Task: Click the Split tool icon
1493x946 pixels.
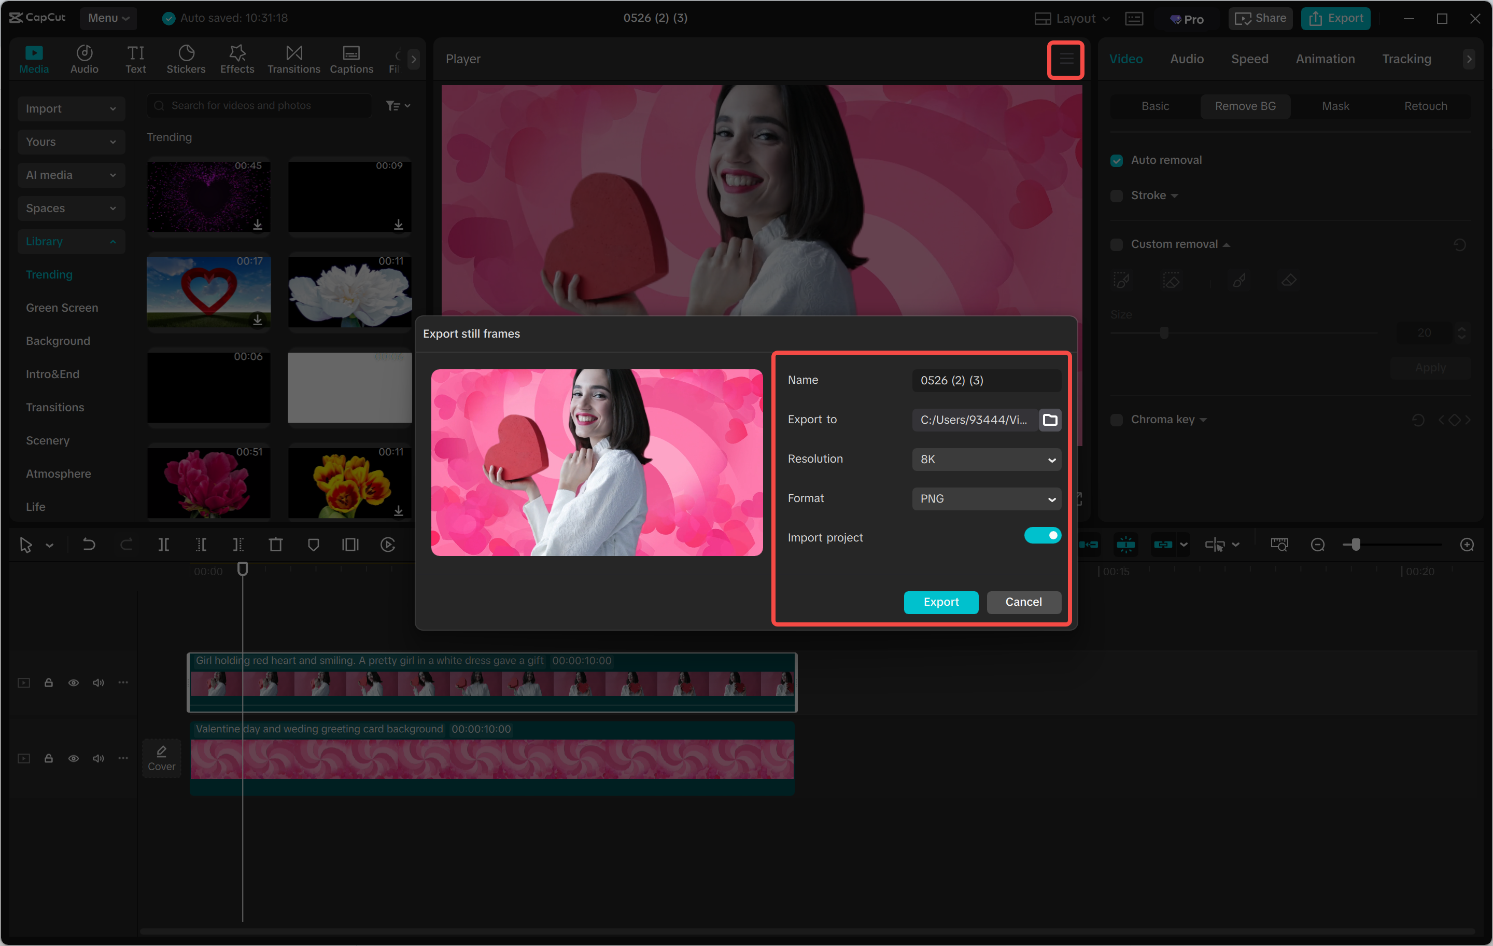Action: click(x=164, y=545)
